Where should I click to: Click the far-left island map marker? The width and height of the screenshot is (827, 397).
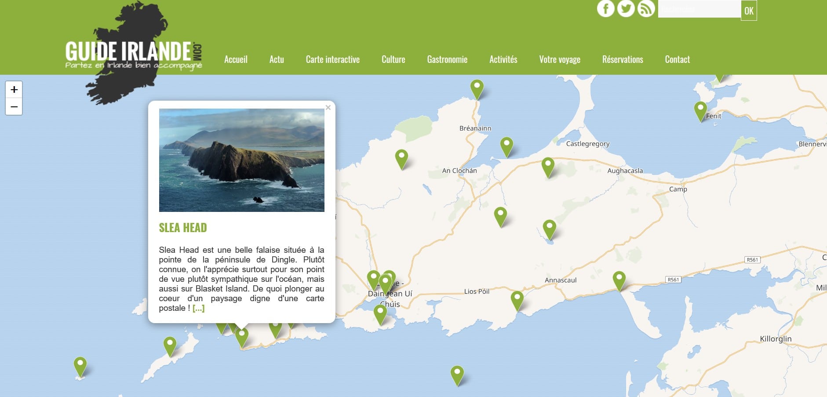click(80, 365)
